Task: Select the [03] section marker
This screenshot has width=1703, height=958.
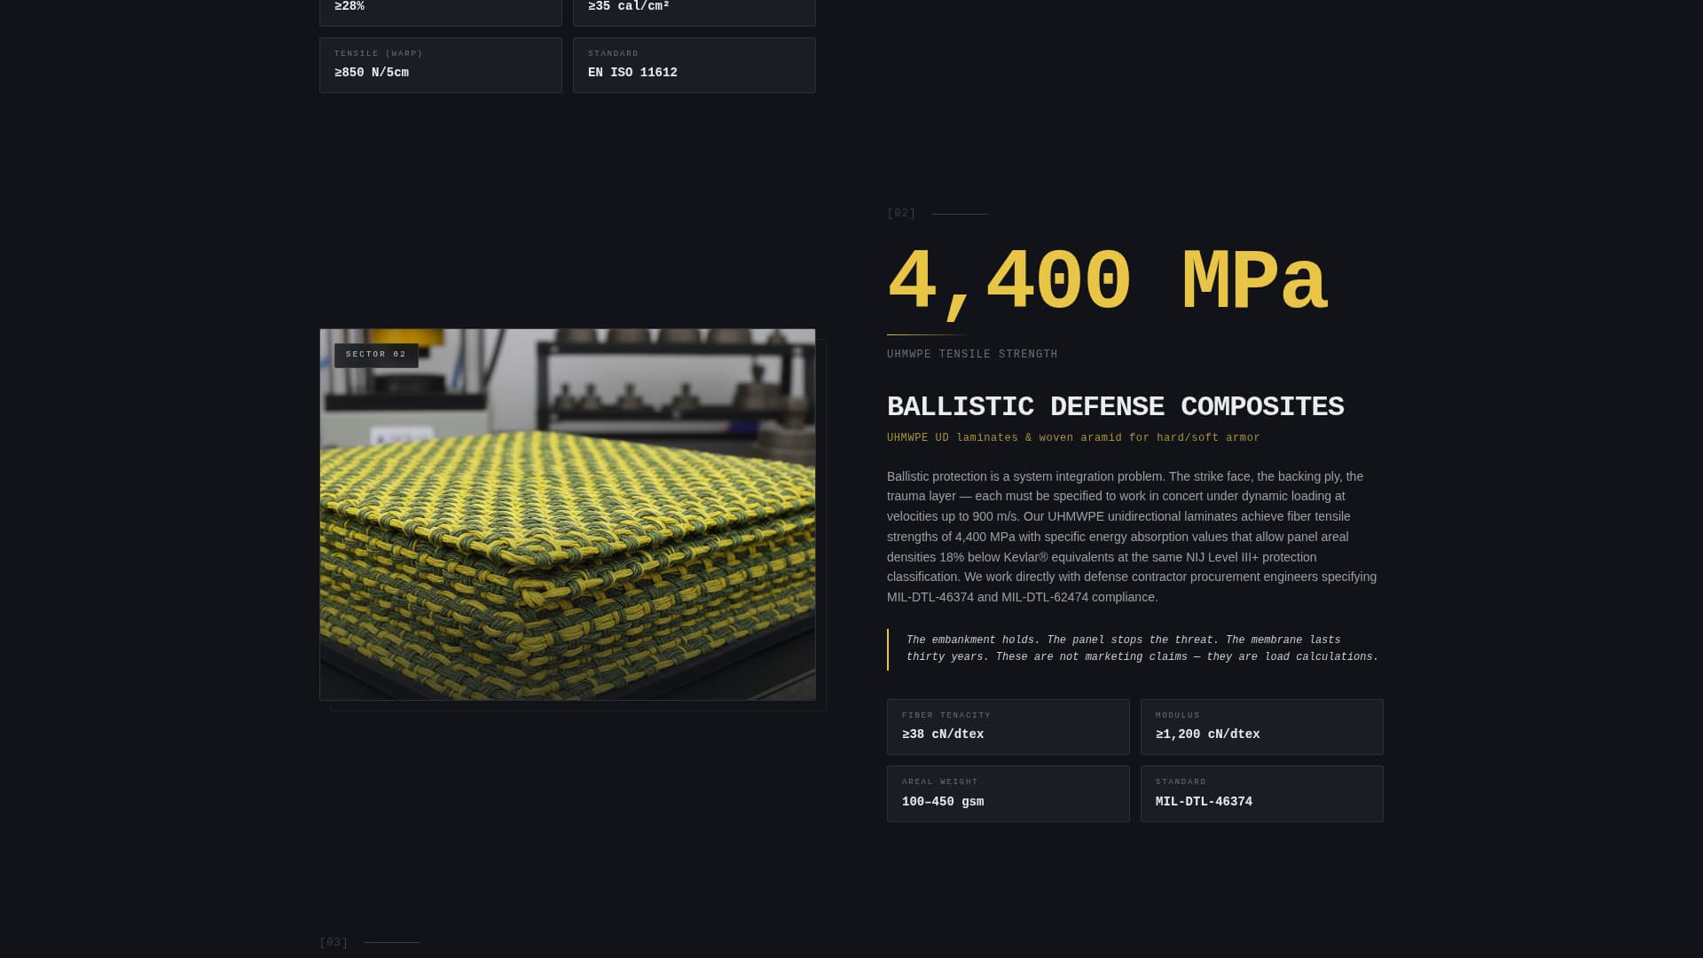Action: 334,942
